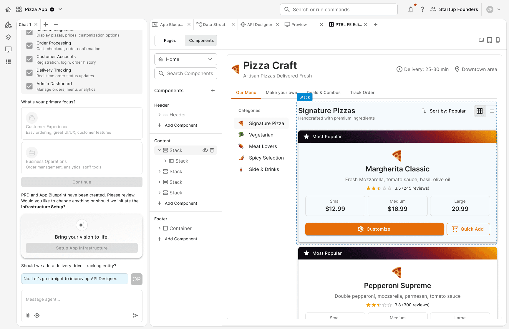Uncheck the Menu Management checkbox

(29, 32)
